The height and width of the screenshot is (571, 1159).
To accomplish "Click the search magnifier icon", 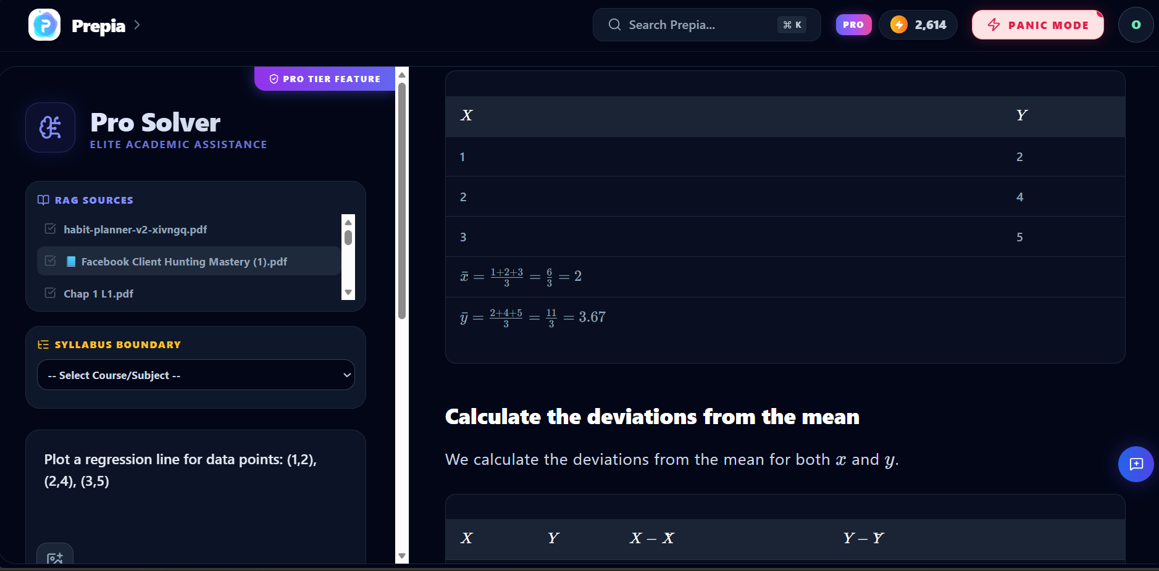I will pyautogui.click(x=614, y=25).
